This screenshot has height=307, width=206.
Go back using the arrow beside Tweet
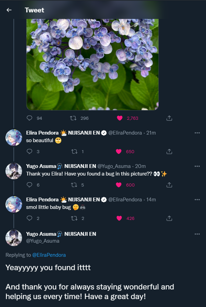(9, 10)
